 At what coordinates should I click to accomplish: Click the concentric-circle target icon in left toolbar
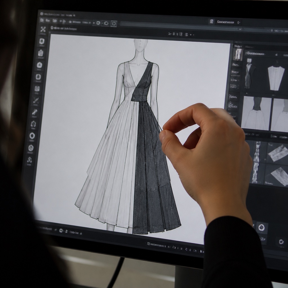click(x=31, y=148)
